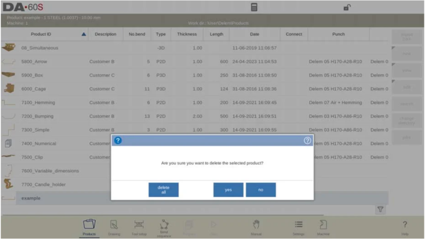
Task: Expand the view button options
Action: [407, 70]
